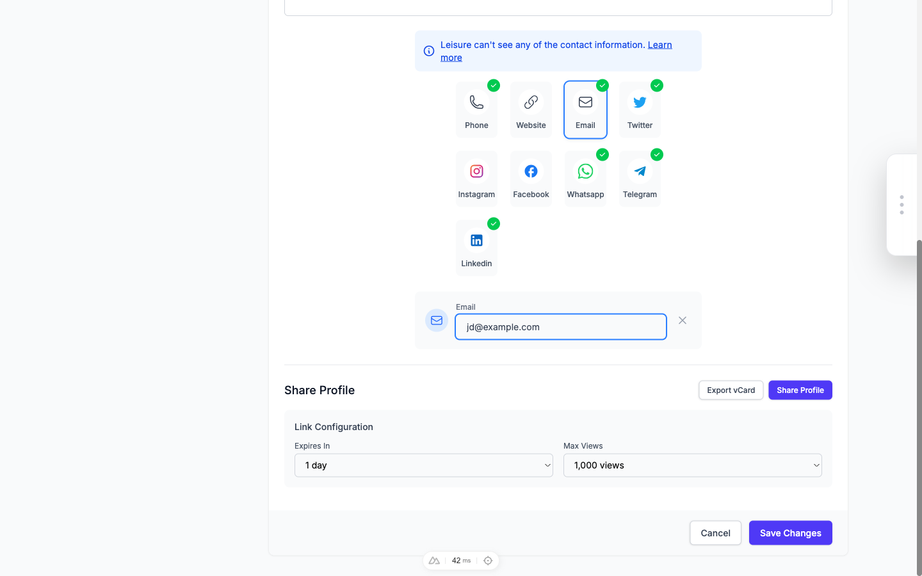Click the Share Profile button
922x576 pixels.
800,390
